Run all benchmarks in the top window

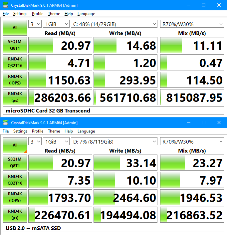[15, 28]
